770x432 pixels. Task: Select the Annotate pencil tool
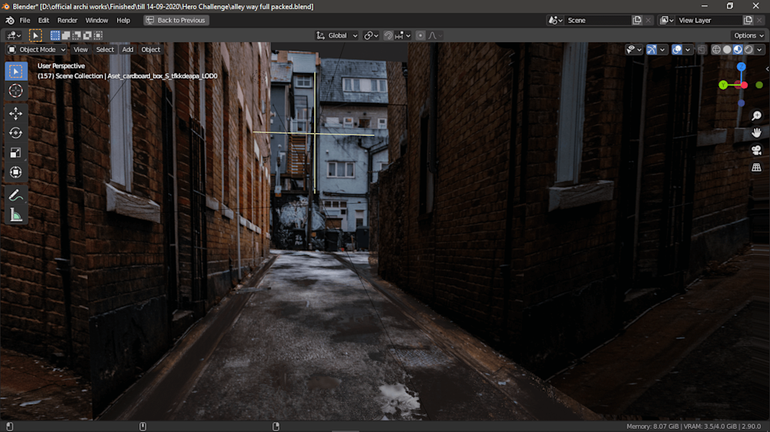15,195
